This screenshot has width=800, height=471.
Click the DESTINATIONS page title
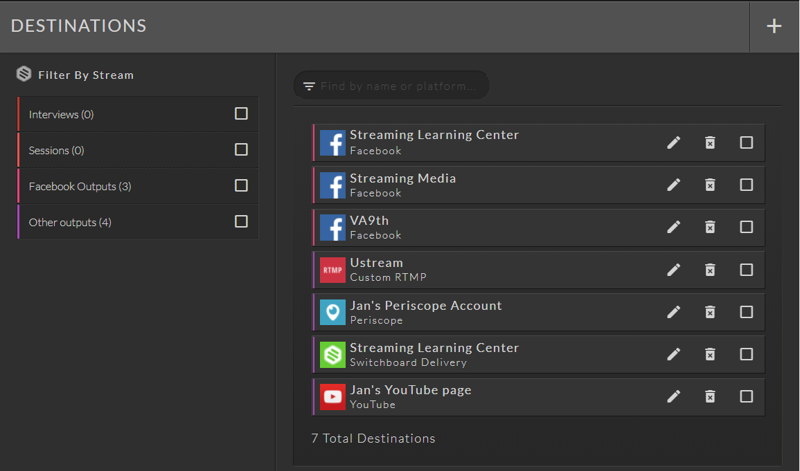(x=78, y=26)
